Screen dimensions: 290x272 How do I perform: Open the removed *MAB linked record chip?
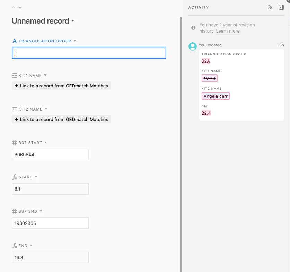[x=209, y=78]
